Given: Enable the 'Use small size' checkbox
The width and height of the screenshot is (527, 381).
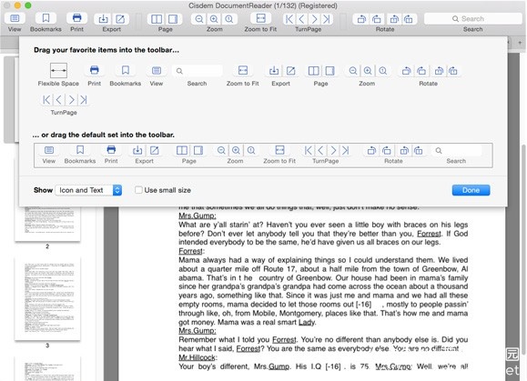Looking at the screenshot, I should [138, 190].
